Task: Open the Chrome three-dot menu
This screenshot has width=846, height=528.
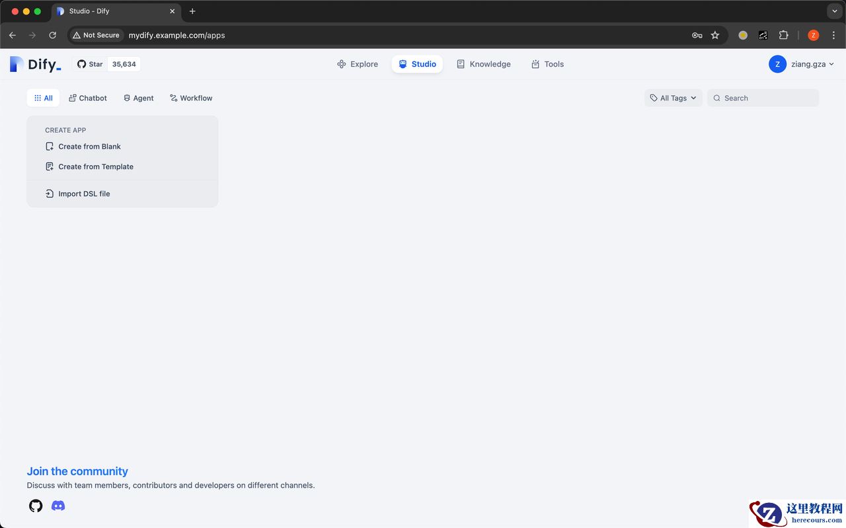Action: point(834,35)
